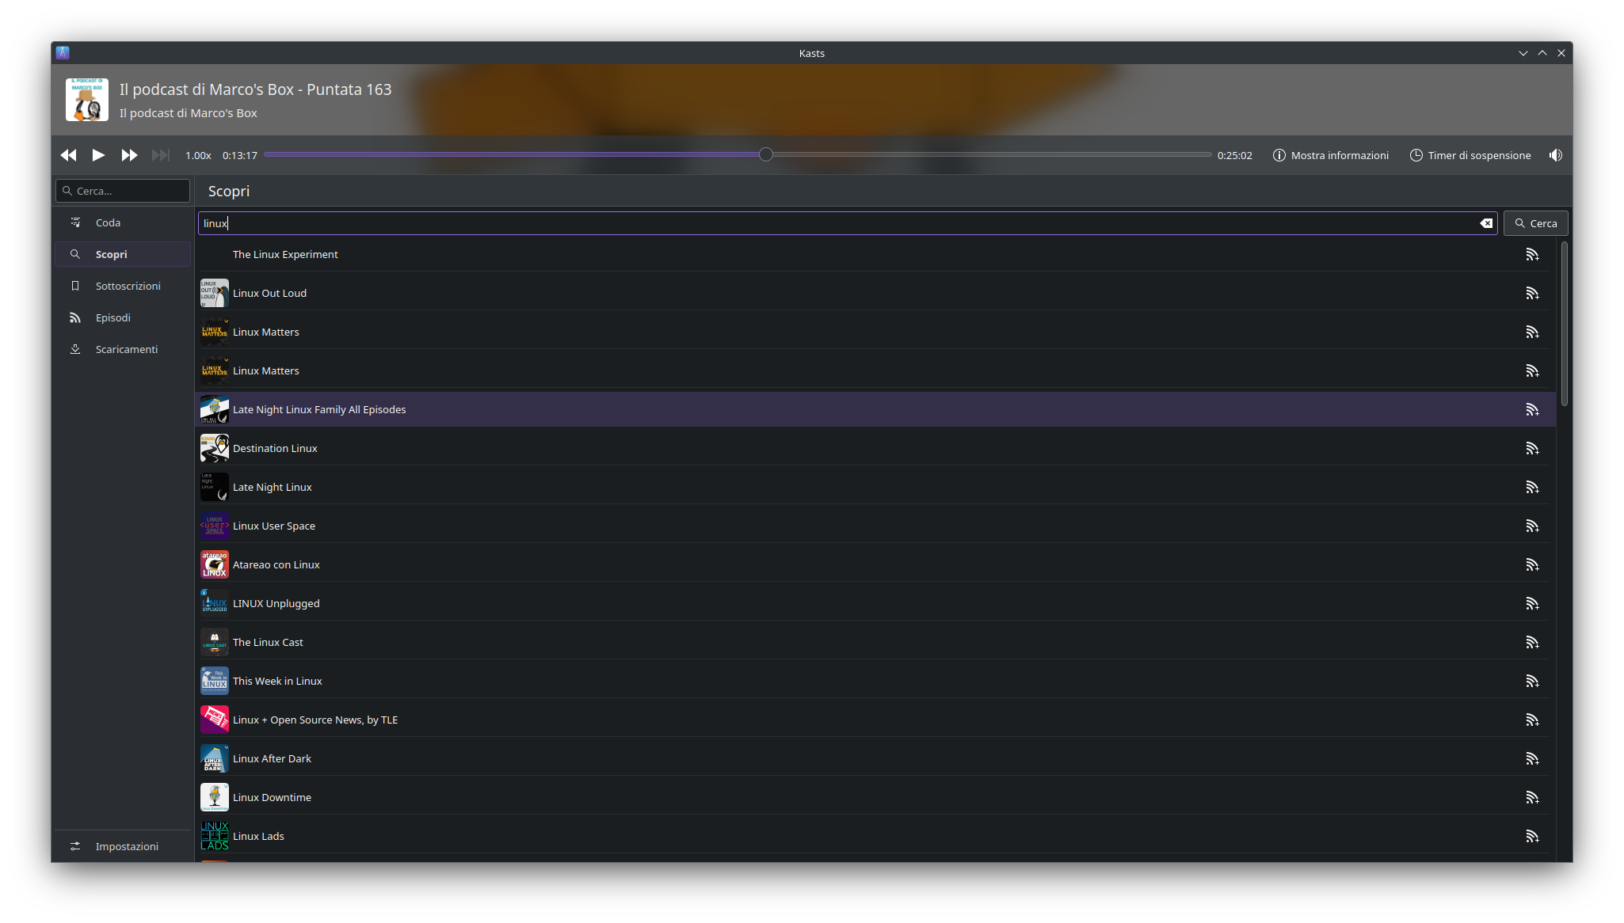Subscribe to Late Night Linux feed
1624x923 pixels.
coord(1532,487)
